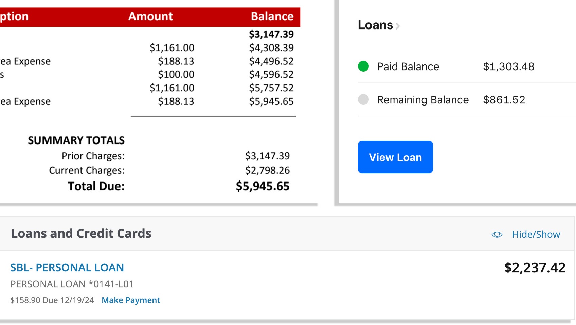Select the Loans heading
The image size is (576, 325).
(375, 25)
